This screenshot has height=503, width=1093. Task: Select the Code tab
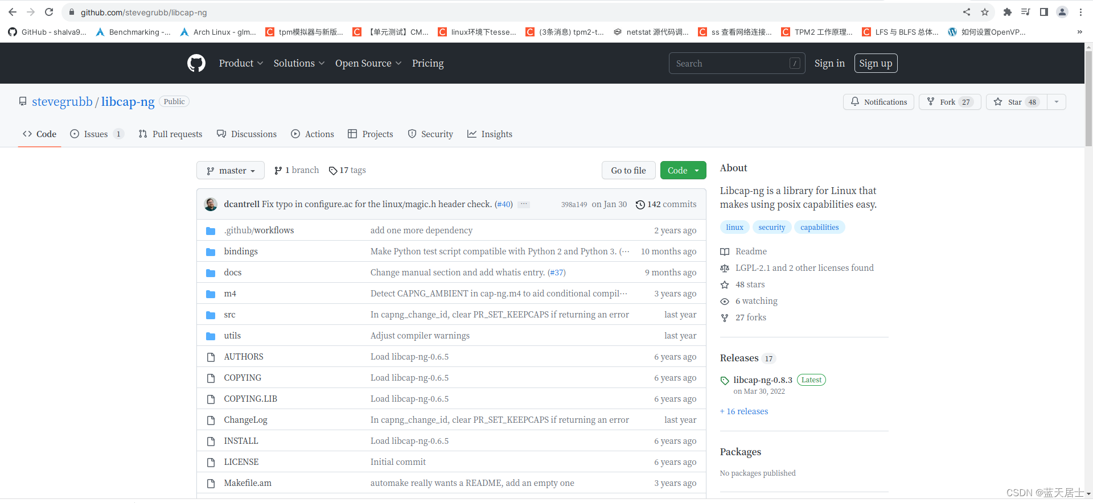[x=39, y=134]
